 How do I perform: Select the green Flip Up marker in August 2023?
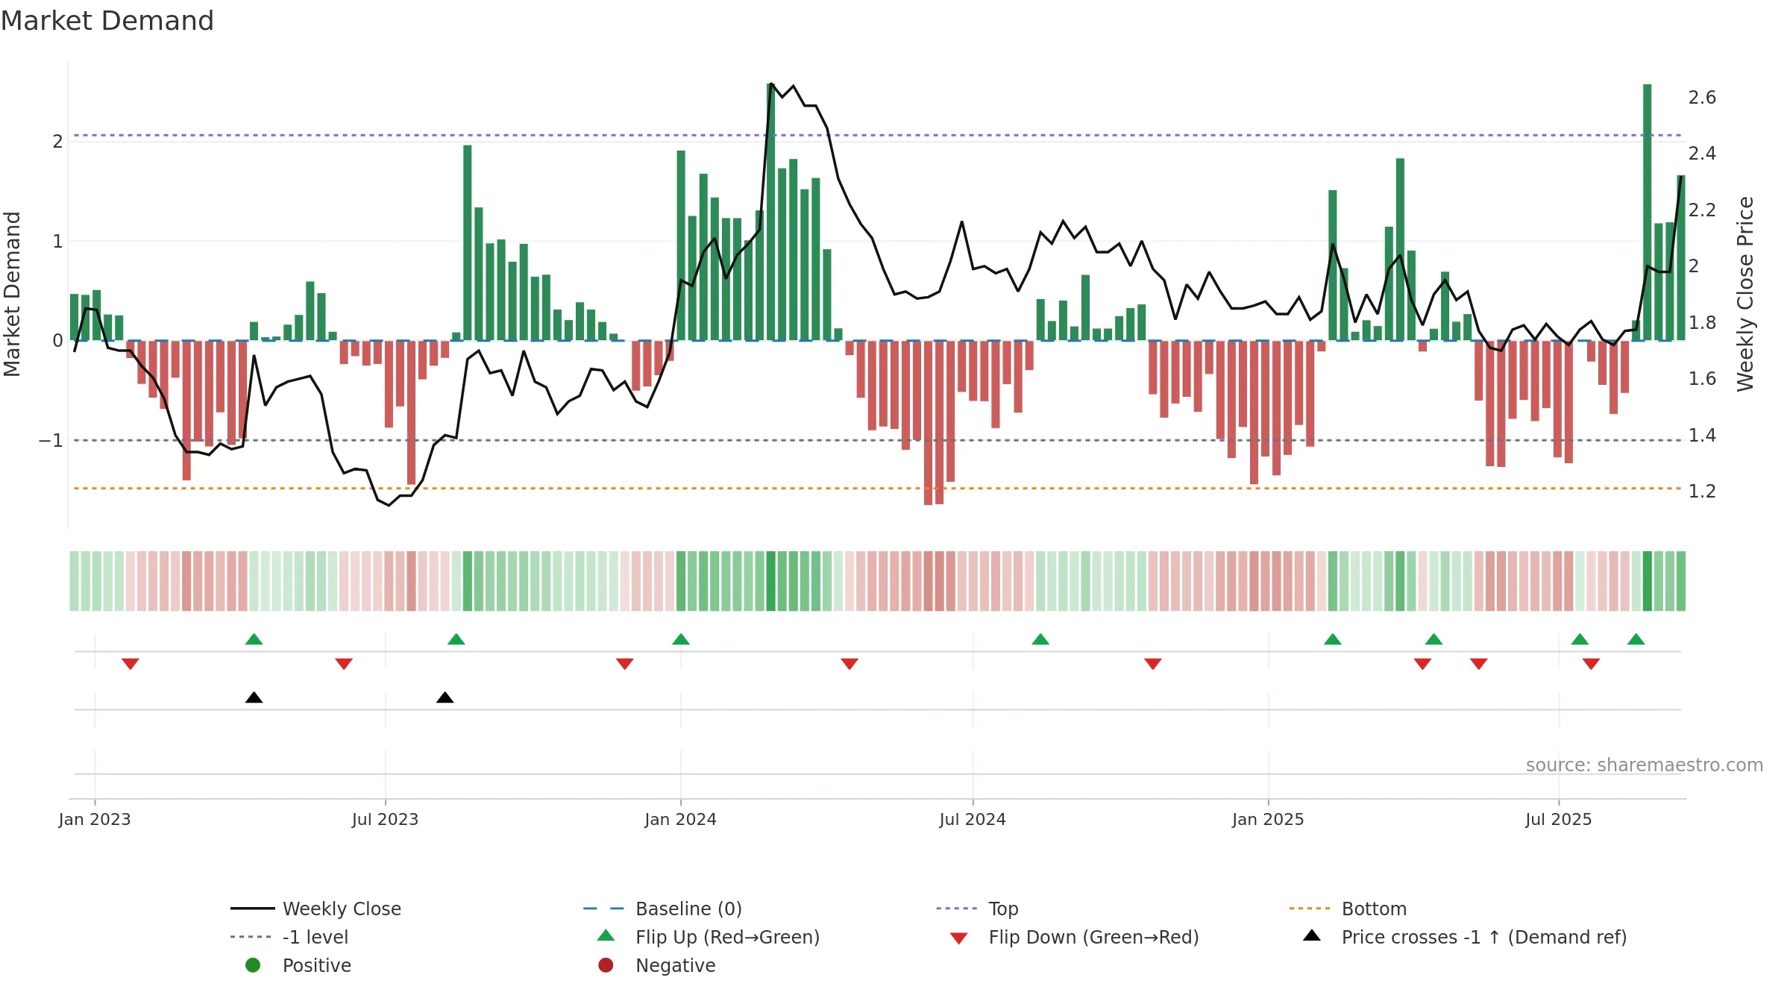click(456, 639)
